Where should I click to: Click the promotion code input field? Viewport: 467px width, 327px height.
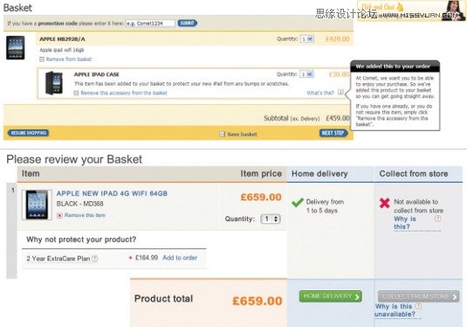(x=150, y=24)
